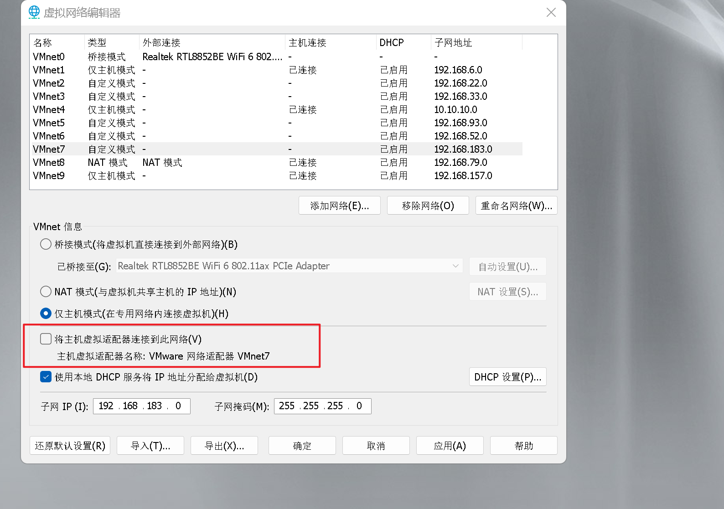The height and width of the screenshot is (509, 724).
Task: Click 已连接 in the VMnet4 row
Action: point(303,109)
